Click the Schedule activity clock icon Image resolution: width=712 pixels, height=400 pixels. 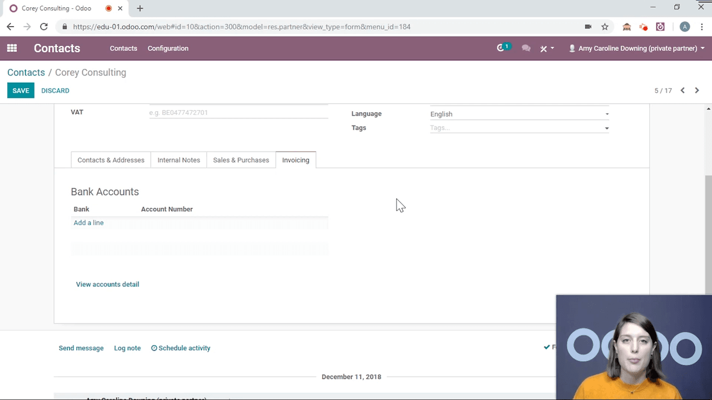(154, 348)
